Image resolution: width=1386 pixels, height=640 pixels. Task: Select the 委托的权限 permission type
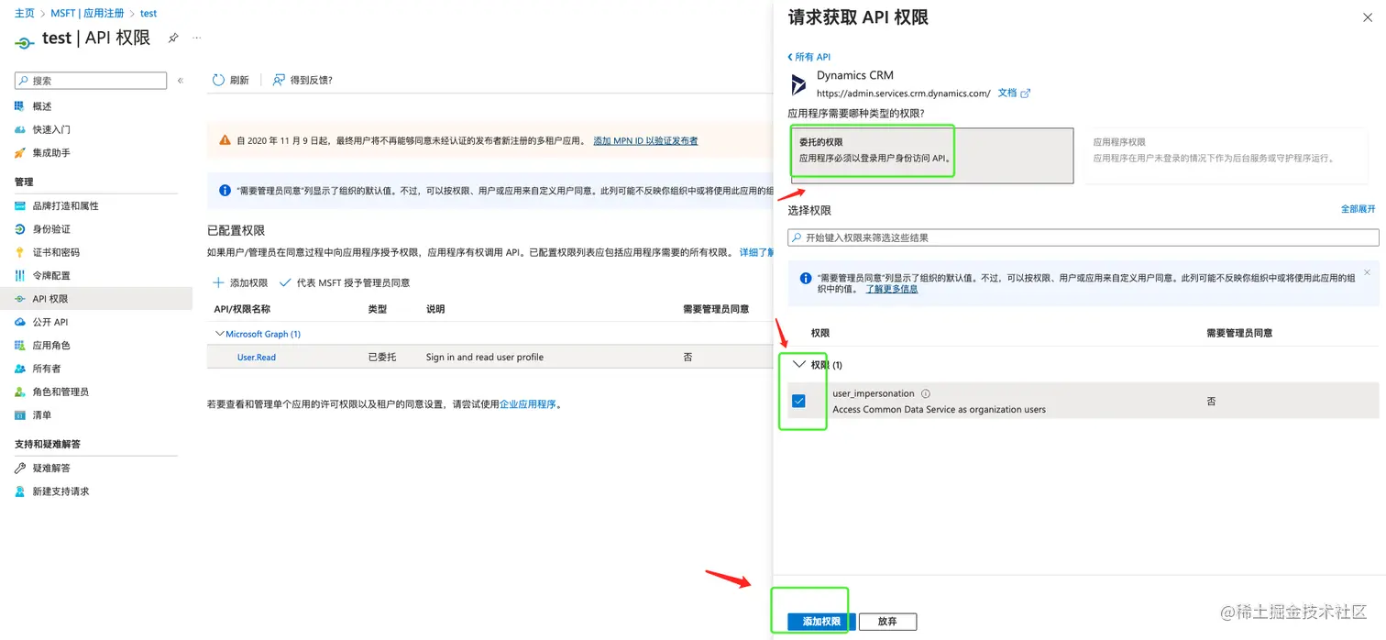(930, 156)
